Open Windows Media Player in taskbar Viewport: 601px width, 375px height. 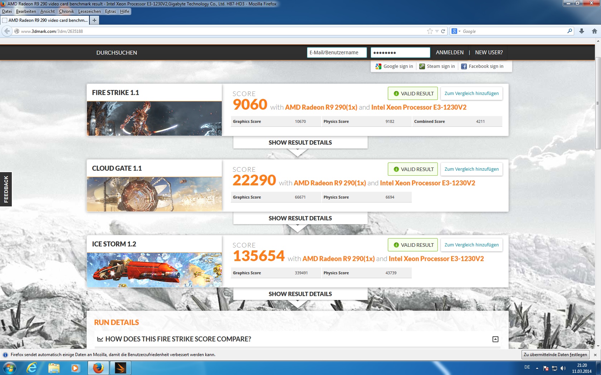75,368
